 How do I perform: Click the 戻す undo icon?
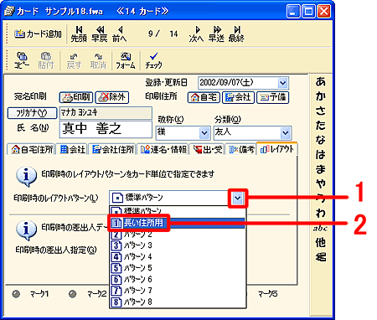pyautogui.click(x=74, y=60)
